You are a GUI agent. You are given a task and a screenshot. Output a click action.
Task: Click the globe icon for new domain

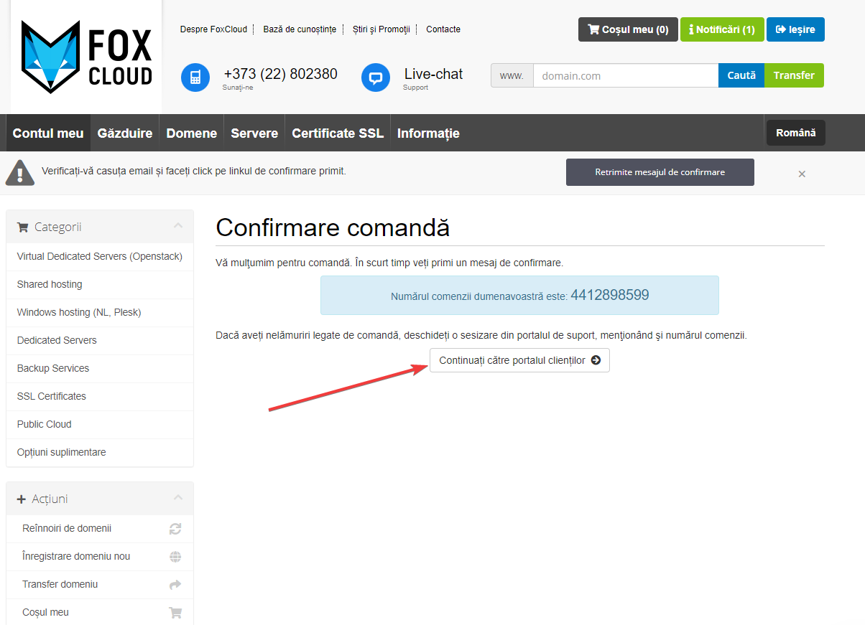click(175, 557)
